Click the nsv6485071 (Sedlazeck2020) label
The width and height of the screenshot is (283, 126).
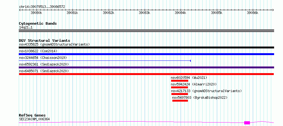(44, 71)
